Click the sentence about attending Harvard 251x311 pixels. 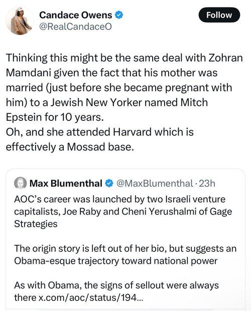tap(99, 139)
